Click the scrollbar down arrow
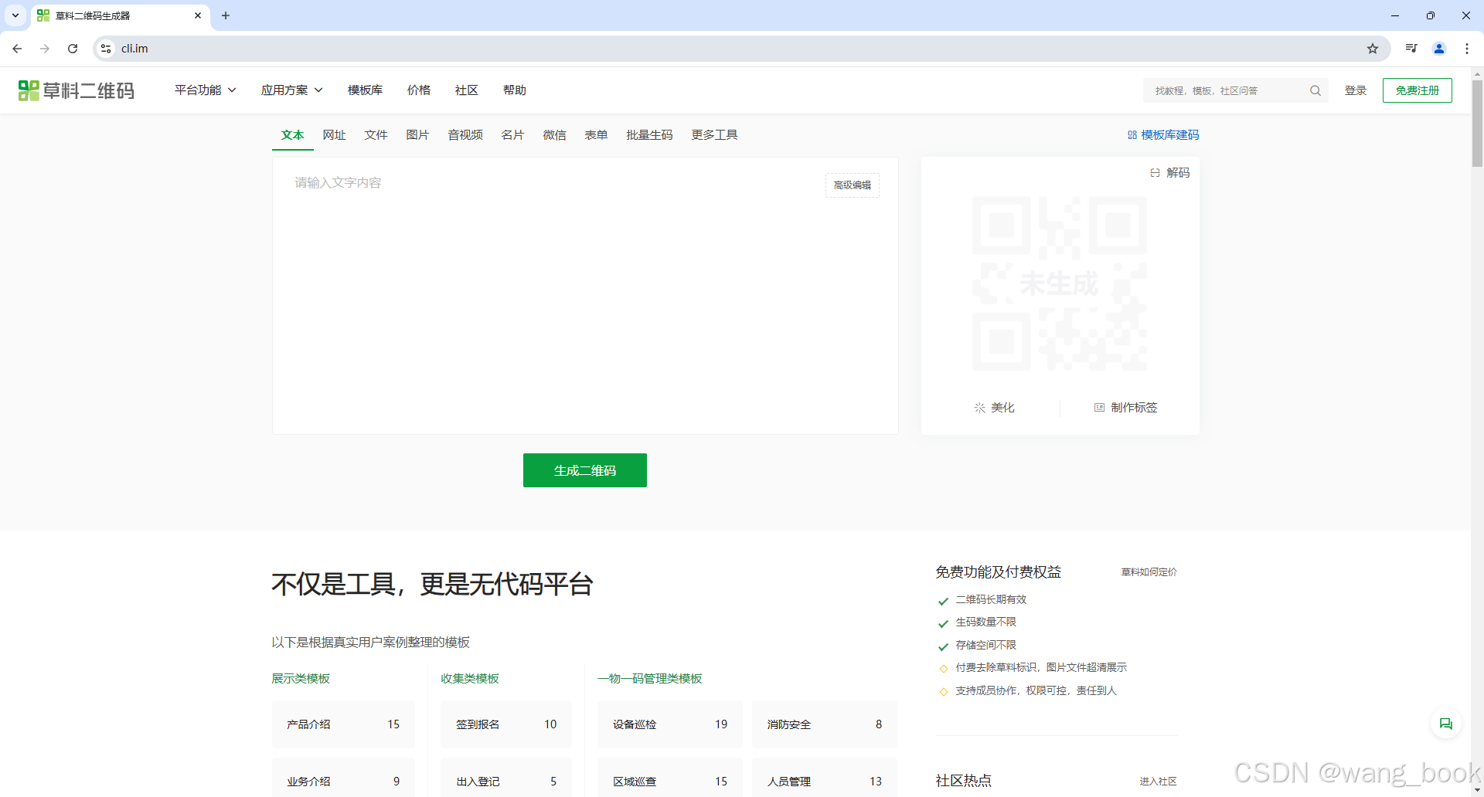The height and width of the screenshot is (797, 1484). 1477,790
